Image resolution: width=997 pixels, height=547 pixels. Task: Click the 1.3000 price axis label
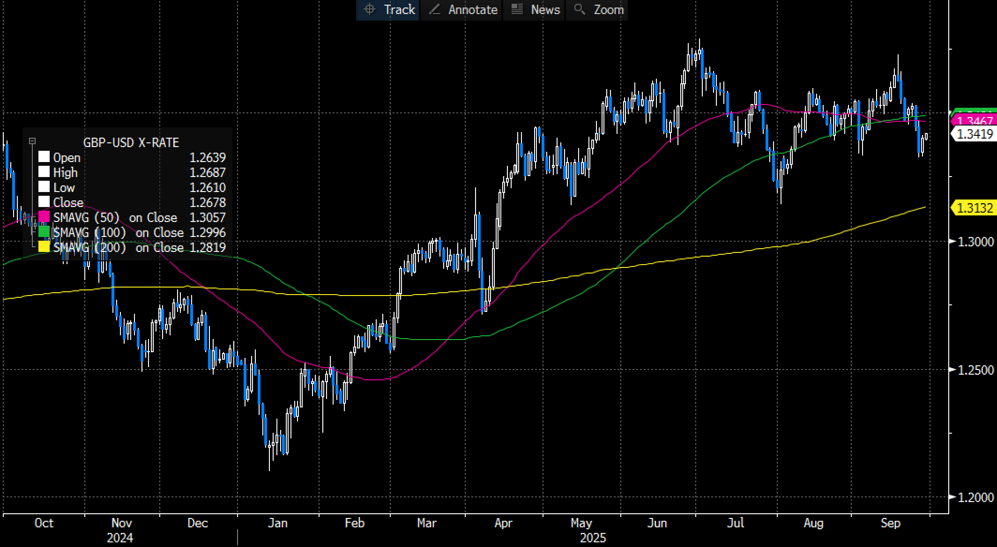coord(975,242)
